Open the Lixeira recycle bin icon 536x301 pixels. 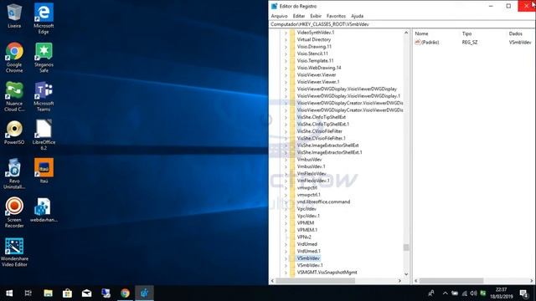14,16
